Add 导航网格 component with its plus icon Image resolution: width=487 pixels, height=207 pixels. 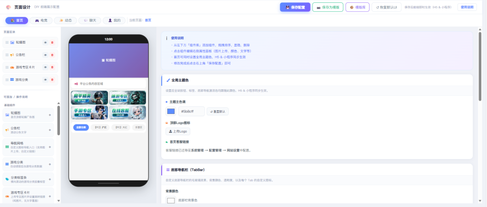tap(49, 147)
